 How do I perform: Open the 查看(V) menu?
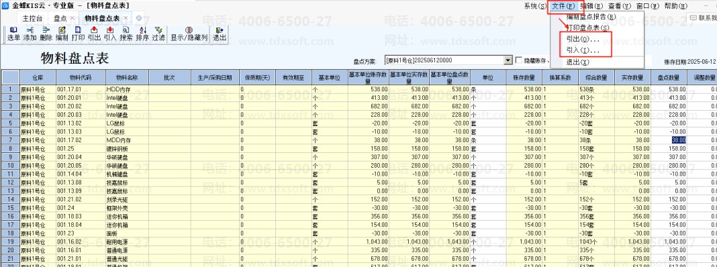(619, 6)
